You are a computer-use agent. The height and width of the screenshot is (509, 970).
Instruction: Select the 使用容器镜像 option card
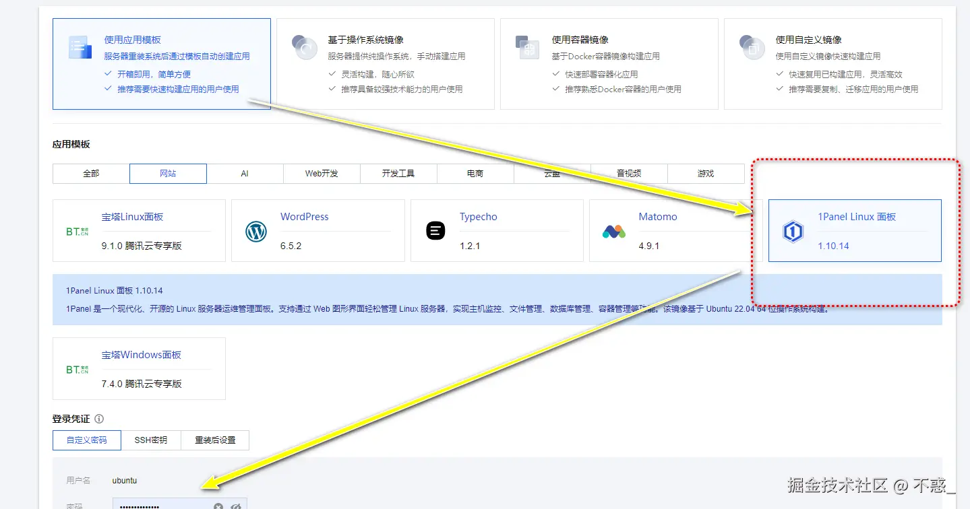[609, 63]
